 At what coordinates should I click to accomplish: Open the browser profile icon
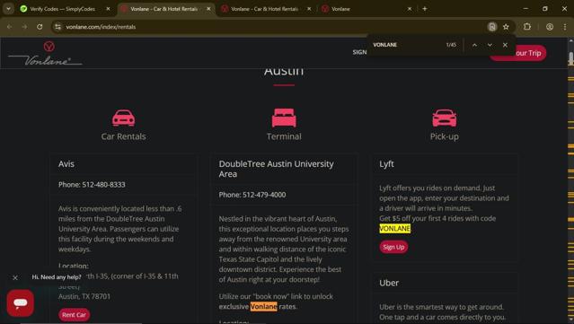click(550, 27)
